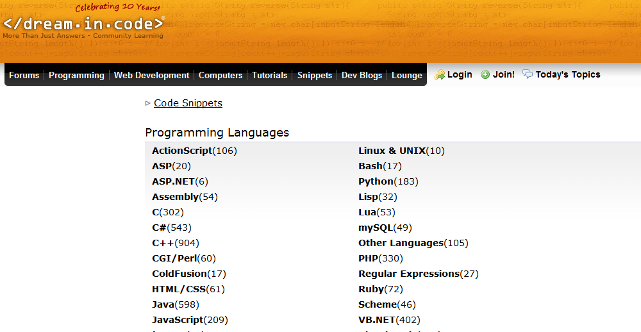Follow the Code Snippets breadcrumb link
Screen dimensions: 641x332
pyautogui.click(x=188, y=103)
